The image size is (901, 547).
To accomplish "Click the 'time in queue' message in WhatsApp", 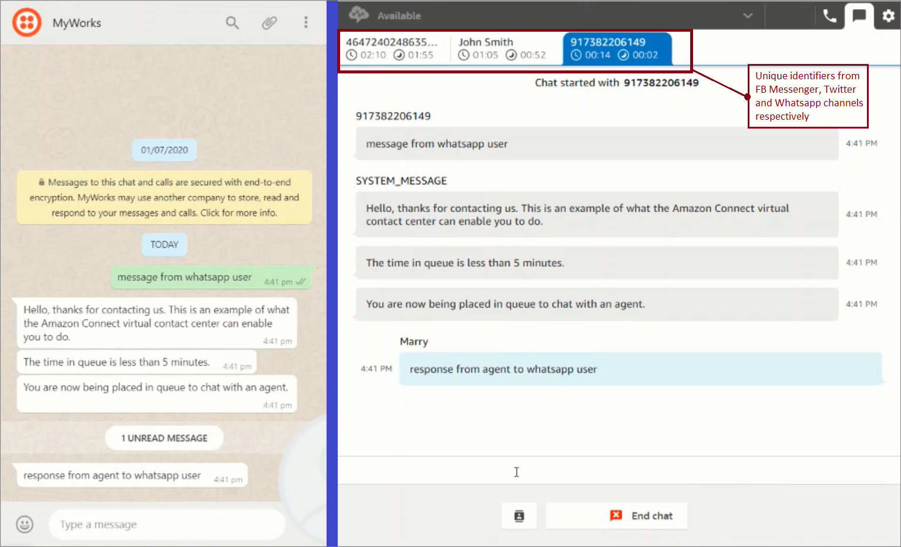I will pyautogui.click(x=137, y=362).
